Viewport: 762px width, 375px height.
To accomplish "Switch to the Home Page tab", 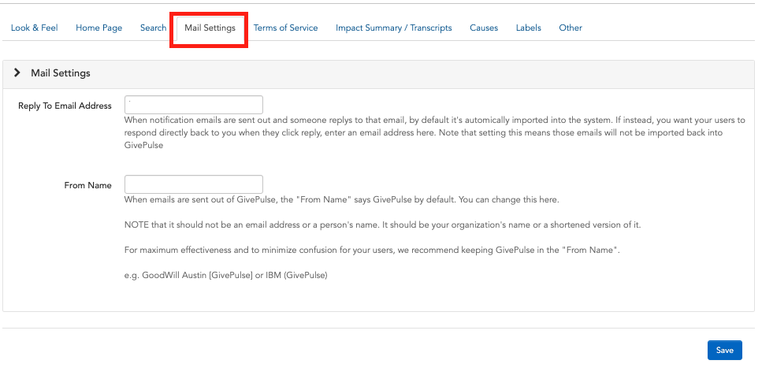I will [x=99, y=28].
